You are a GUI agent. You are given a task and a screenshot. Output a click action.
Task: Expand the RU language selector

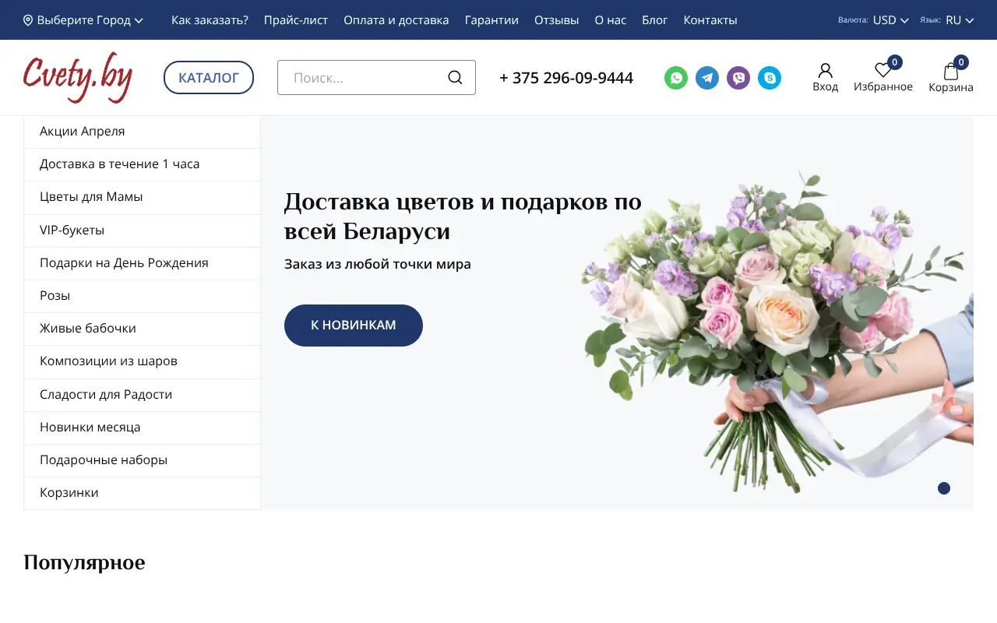pos(960,19)
